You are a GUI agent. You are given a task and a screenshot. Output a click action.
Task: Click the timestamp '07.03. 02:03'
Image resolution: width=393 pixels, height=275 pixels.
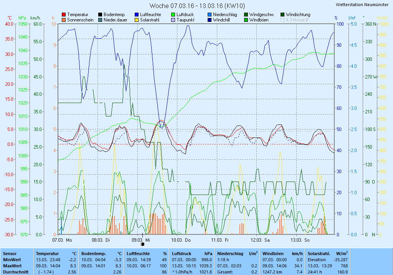click(x=230, y=266)
